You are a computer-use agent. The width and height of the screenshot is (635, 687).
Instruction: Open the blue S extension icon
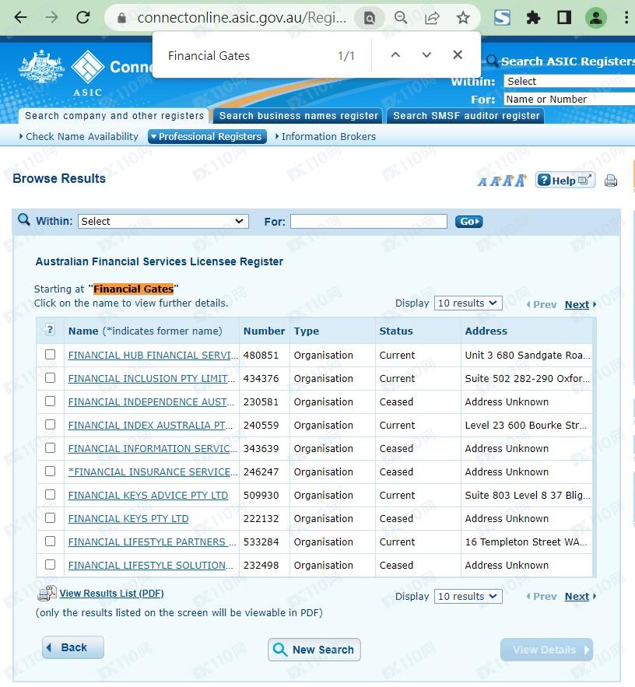502,18
